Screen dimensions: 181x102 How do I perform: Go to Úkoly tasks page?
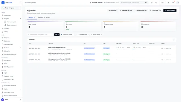tap(6, 32)
